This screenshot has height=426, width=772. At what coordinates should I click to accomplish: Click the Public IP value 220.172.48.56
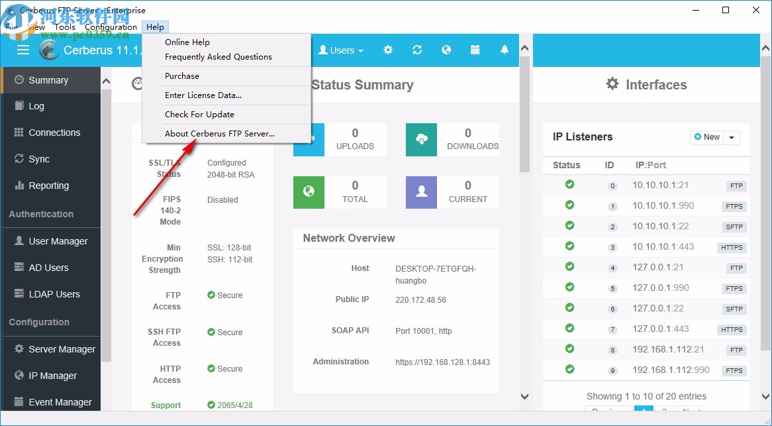pos(420,300)
